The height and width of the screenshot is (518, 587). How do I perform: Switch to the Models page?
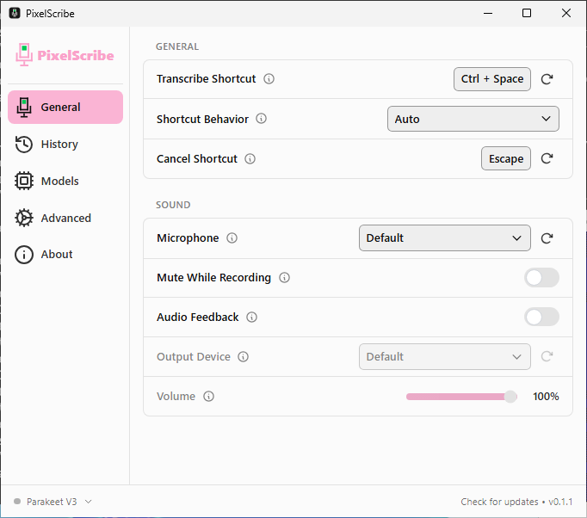coord(65,182)
